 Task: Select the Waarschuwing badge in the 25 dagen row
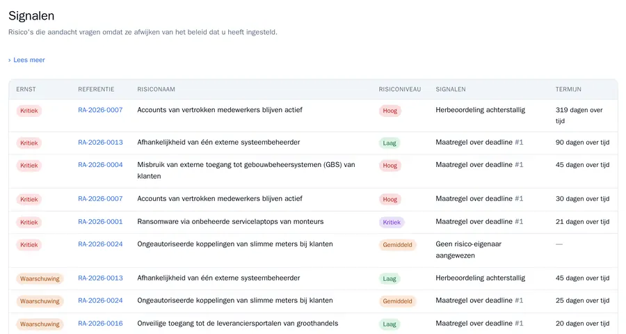pos(40,301)
